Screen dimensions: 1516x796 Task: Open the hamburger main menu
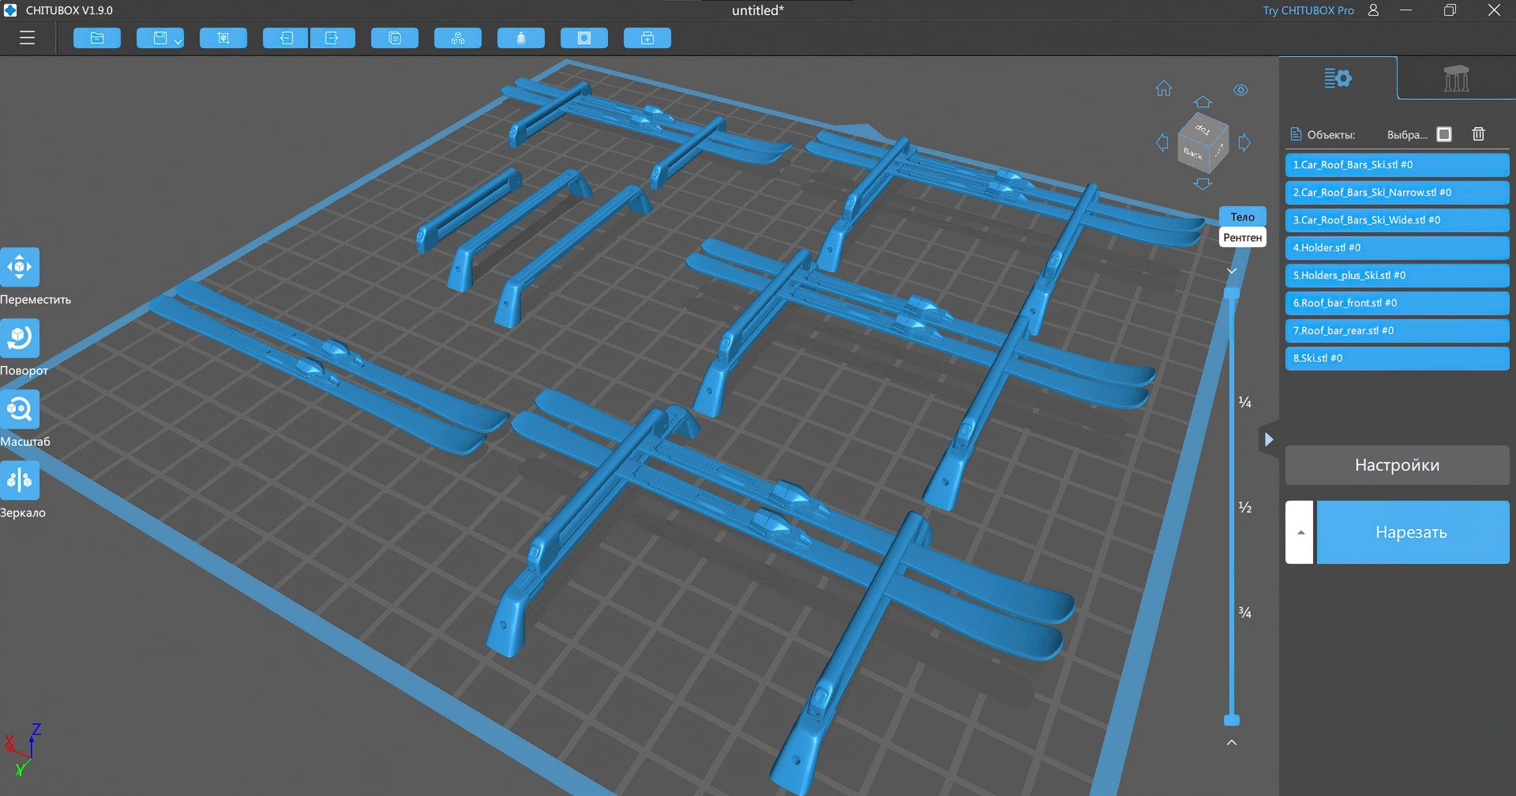[x=27, y=38]
